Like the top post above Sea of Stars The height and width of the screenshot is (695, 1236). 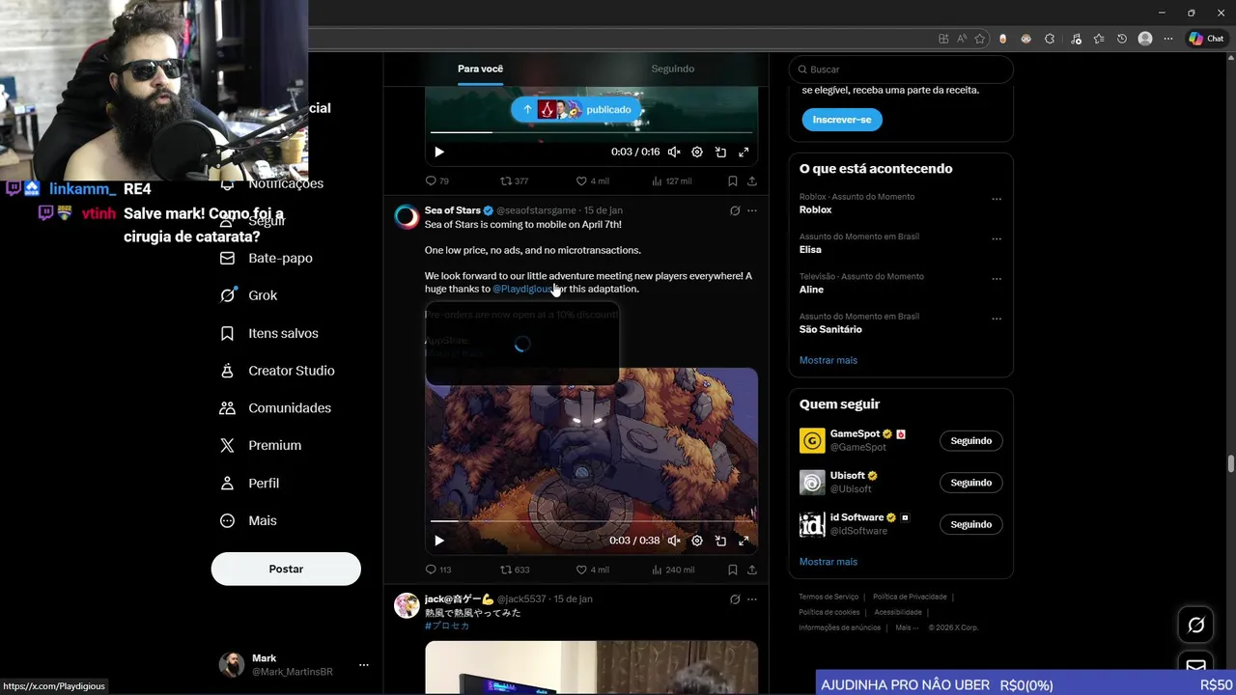(x=592, y=181)
